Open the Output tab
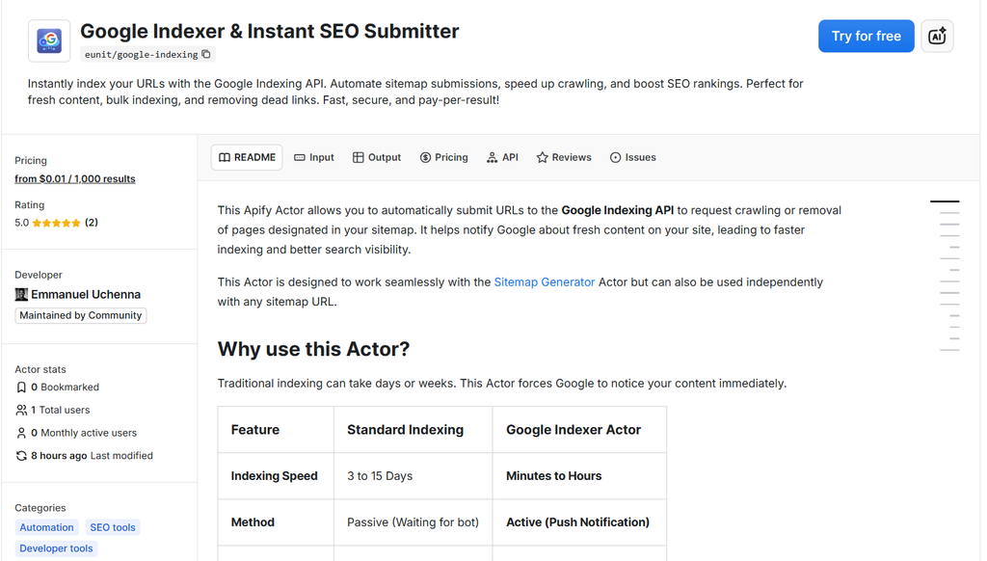987x561 pixels. click(x=377, y=157)
